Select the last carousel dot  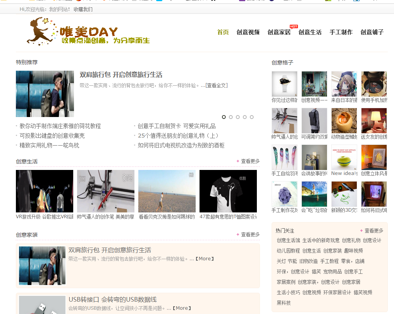[252, 117]
